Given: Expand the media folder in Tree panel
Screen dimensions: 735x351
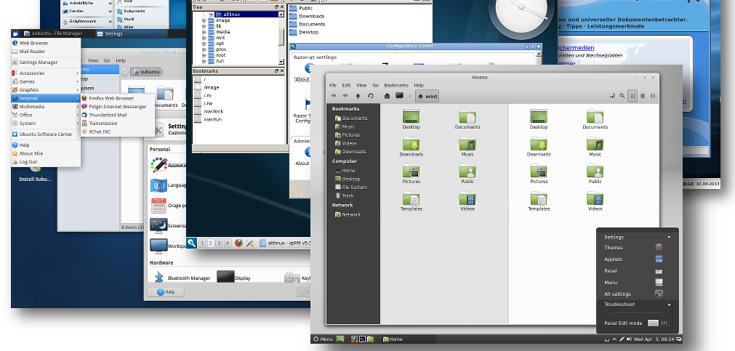Looking at the screenshot, I should click(204, 32).
